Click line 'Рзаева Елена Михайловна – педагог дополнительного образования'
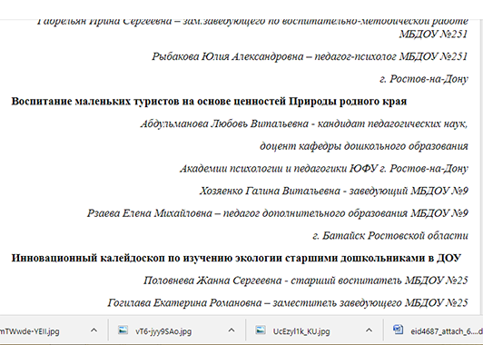The image size is (483, 345). pos(278,213)
